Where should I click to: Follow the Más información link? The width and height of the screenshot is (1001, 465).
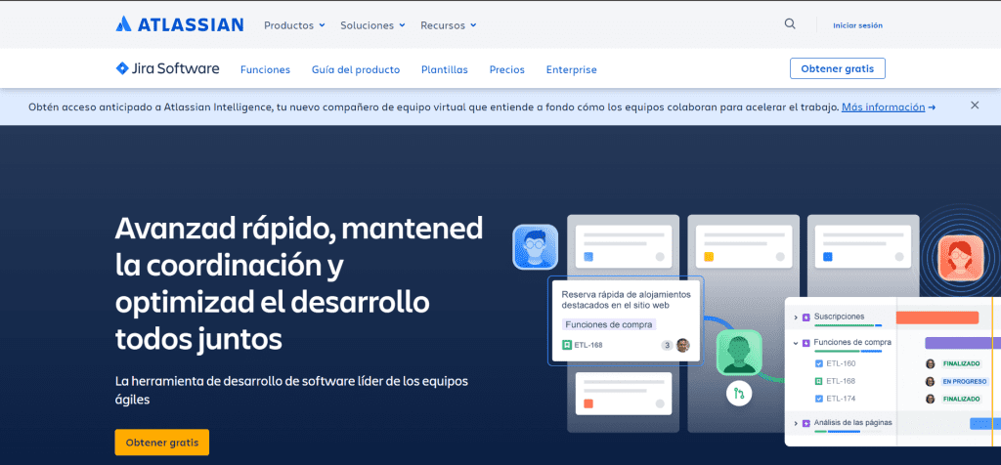[883, 106]
